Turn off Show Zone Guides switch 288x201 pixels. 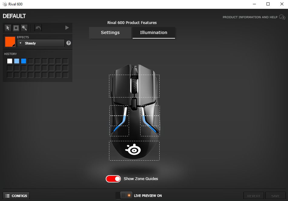(113, 179)
